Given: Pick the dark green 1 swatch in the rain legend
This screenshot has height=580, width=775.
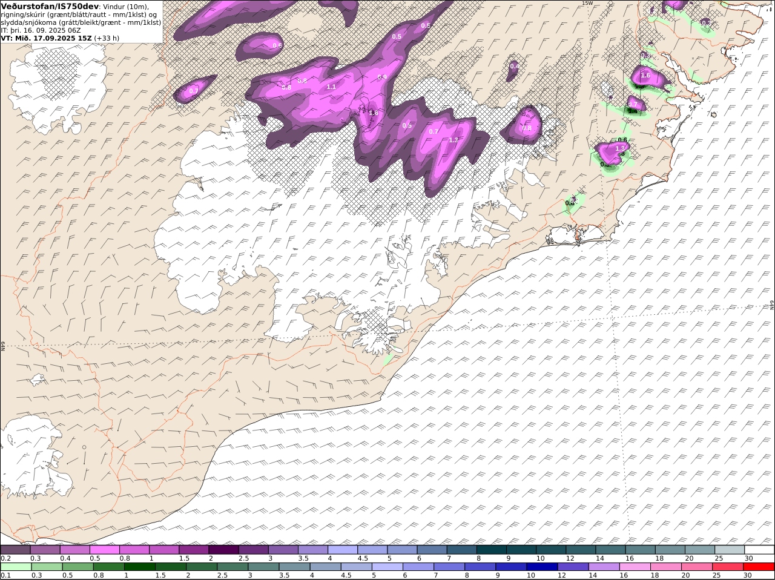Looking at the screenshot, I should click(x=140, y=567).
